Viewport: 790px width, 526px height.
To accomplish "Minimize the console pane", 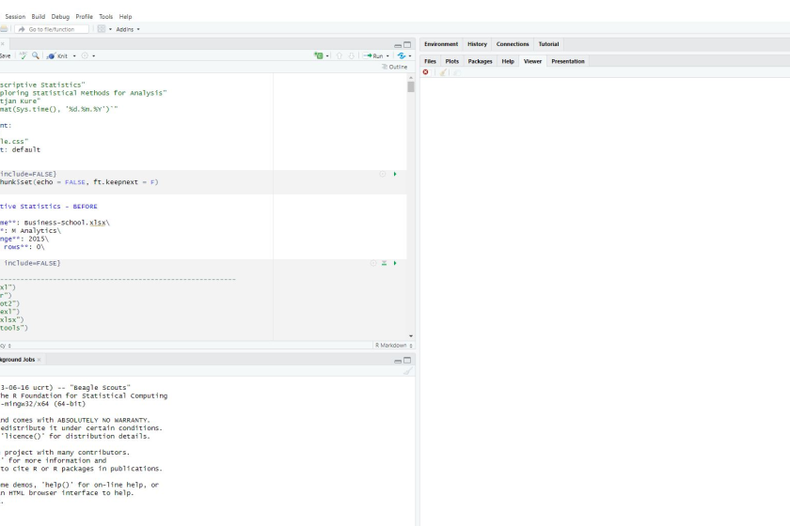I will pyautogui.click(x=398, y=360).
